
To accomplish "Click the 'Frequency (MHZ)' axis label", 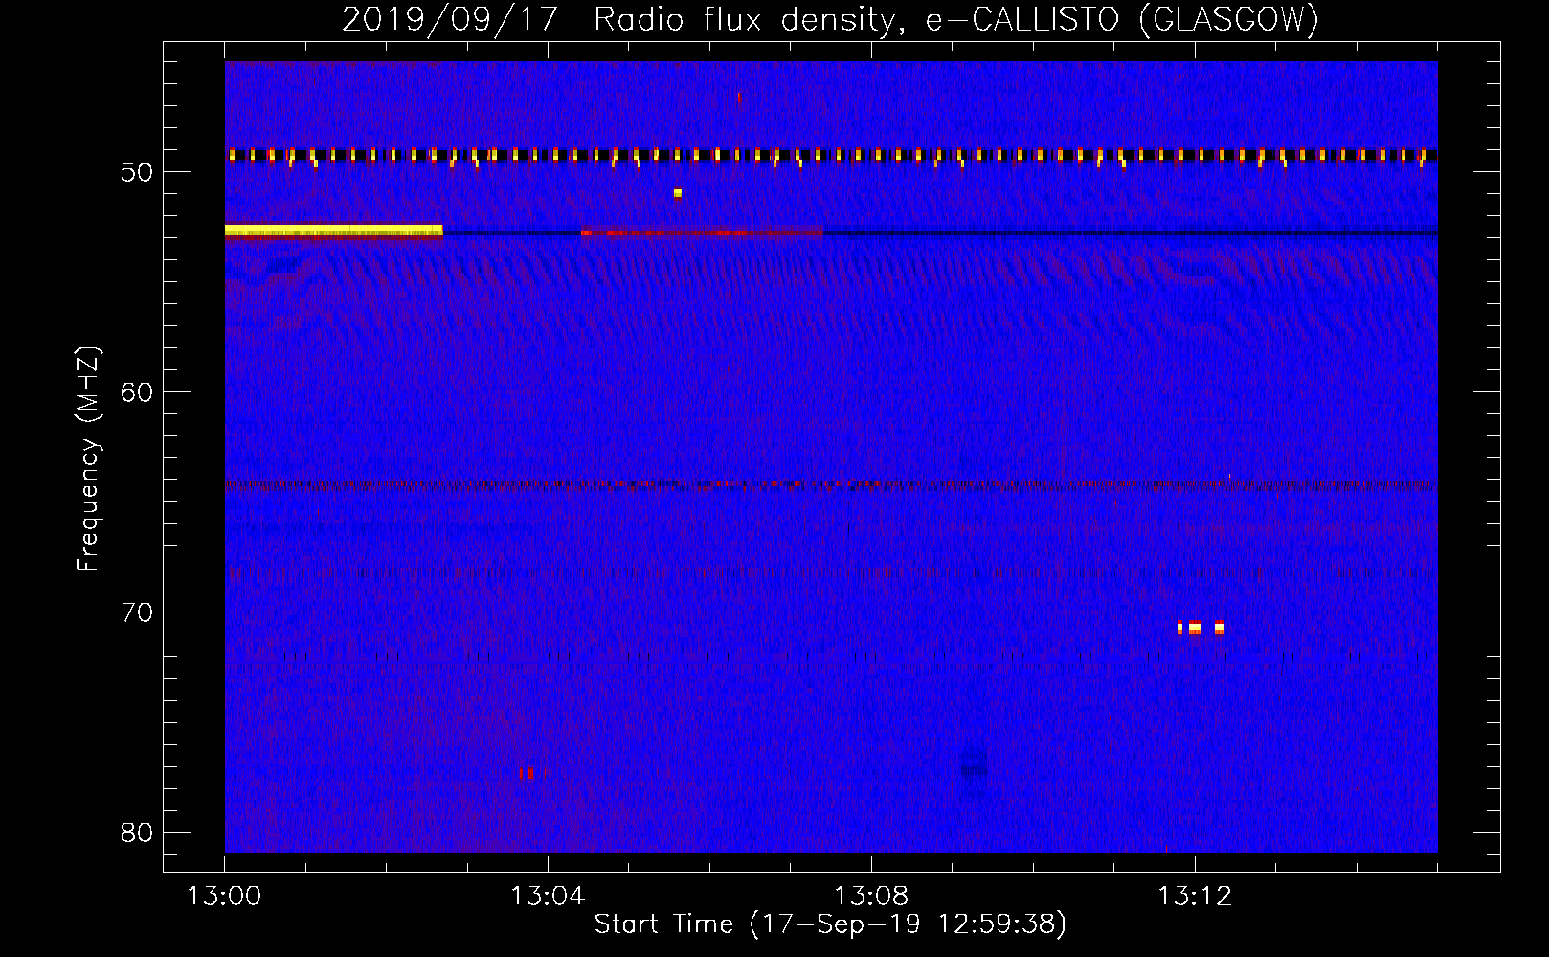I will pyautogui.click(x=88, y=458).
